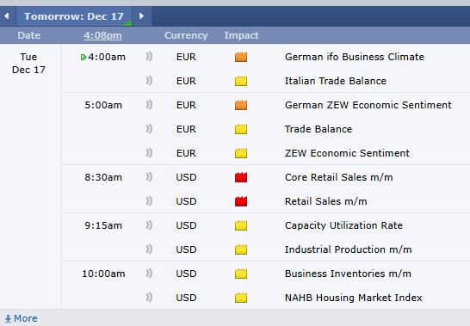Click sound alert icon for NAHB Housing Market Index
This screenshot has height=326, width=470.
point(149,298)
